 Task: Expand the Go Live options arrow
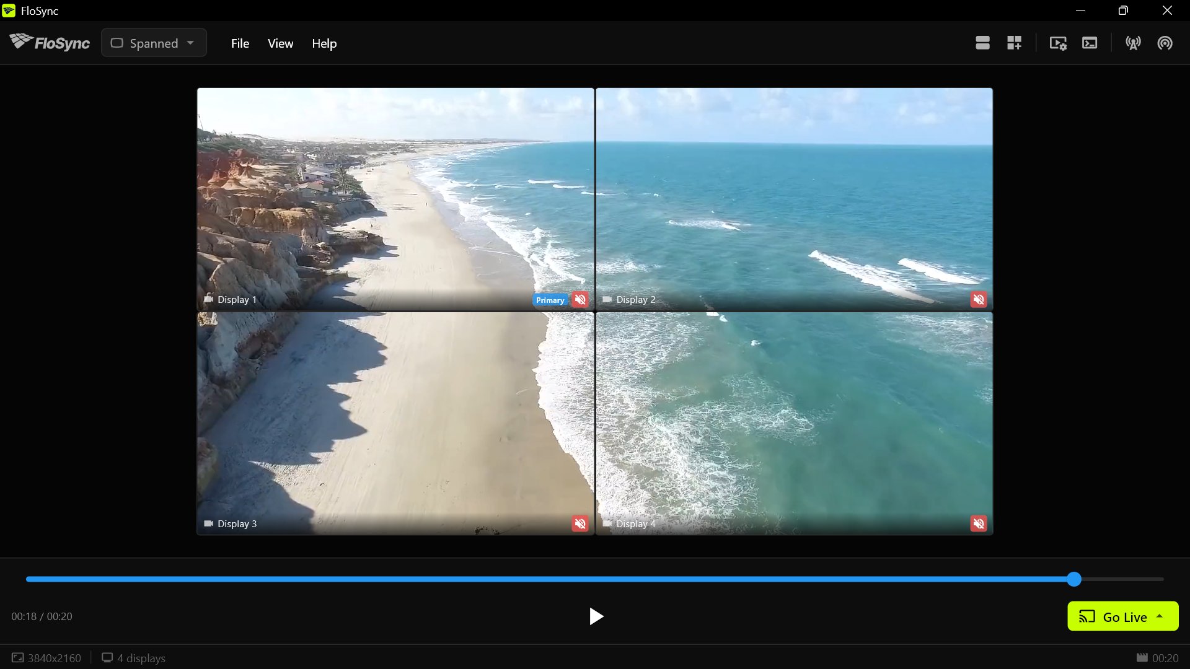click(x=1160, y=616)
